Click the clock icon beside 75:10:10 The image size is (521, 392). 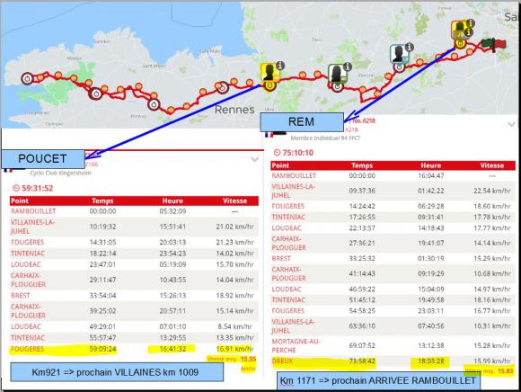click(277, 153)
